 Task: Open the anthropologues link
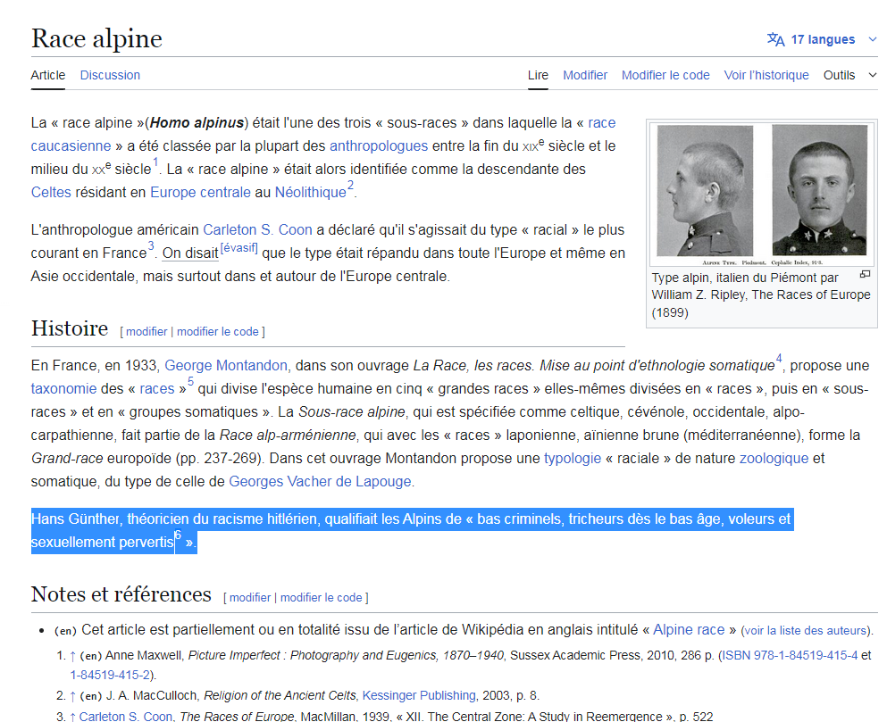tap(379, 145)
